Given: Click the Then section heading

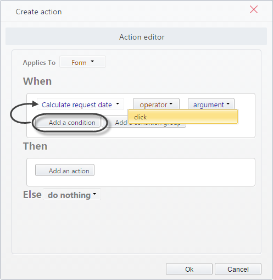Looking at the screenshot, I should tap(35, 146).
